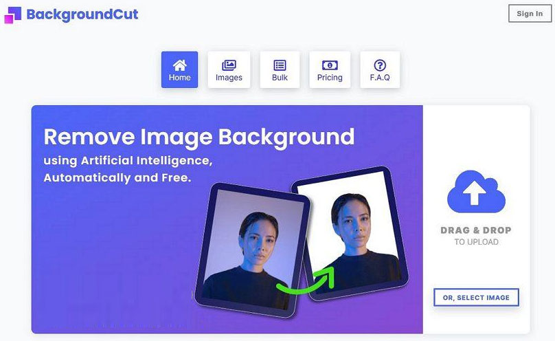Click the BackgroundCut brand name text
The height and width of the screenshot is (341, 555).
pos(82,15)
